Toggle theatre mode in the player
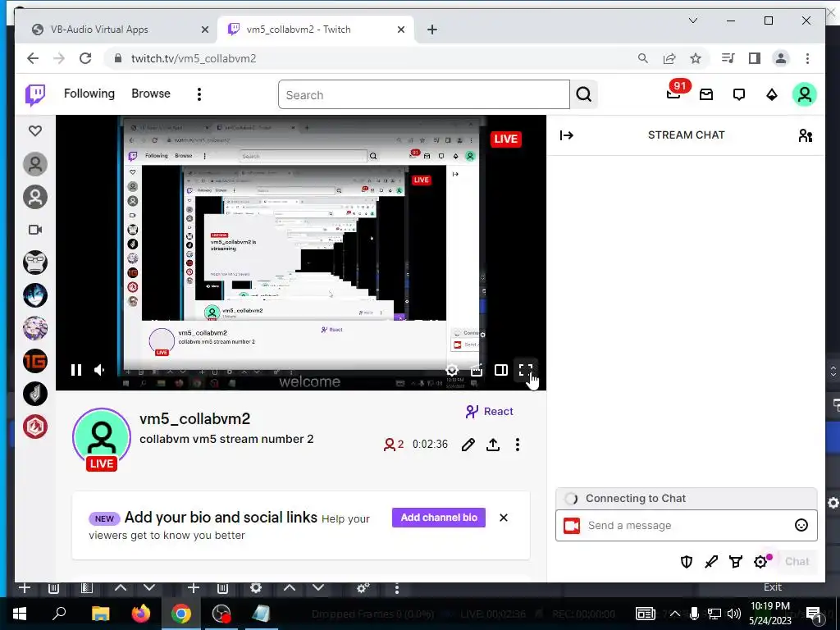The width and height of the screenshot is (840, 630). tap(501, 370)
